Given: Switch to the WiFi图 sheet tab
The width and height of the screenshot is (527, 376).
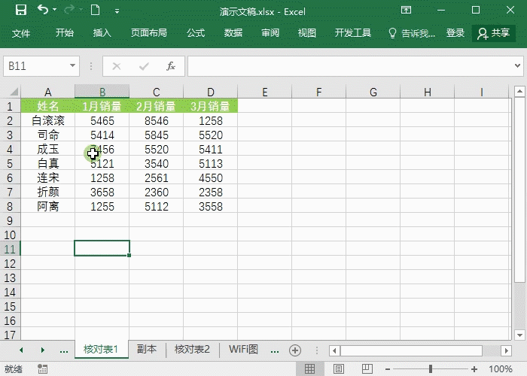Looking at the screenshot, I should pyautogui.click(x=243, y=349).
